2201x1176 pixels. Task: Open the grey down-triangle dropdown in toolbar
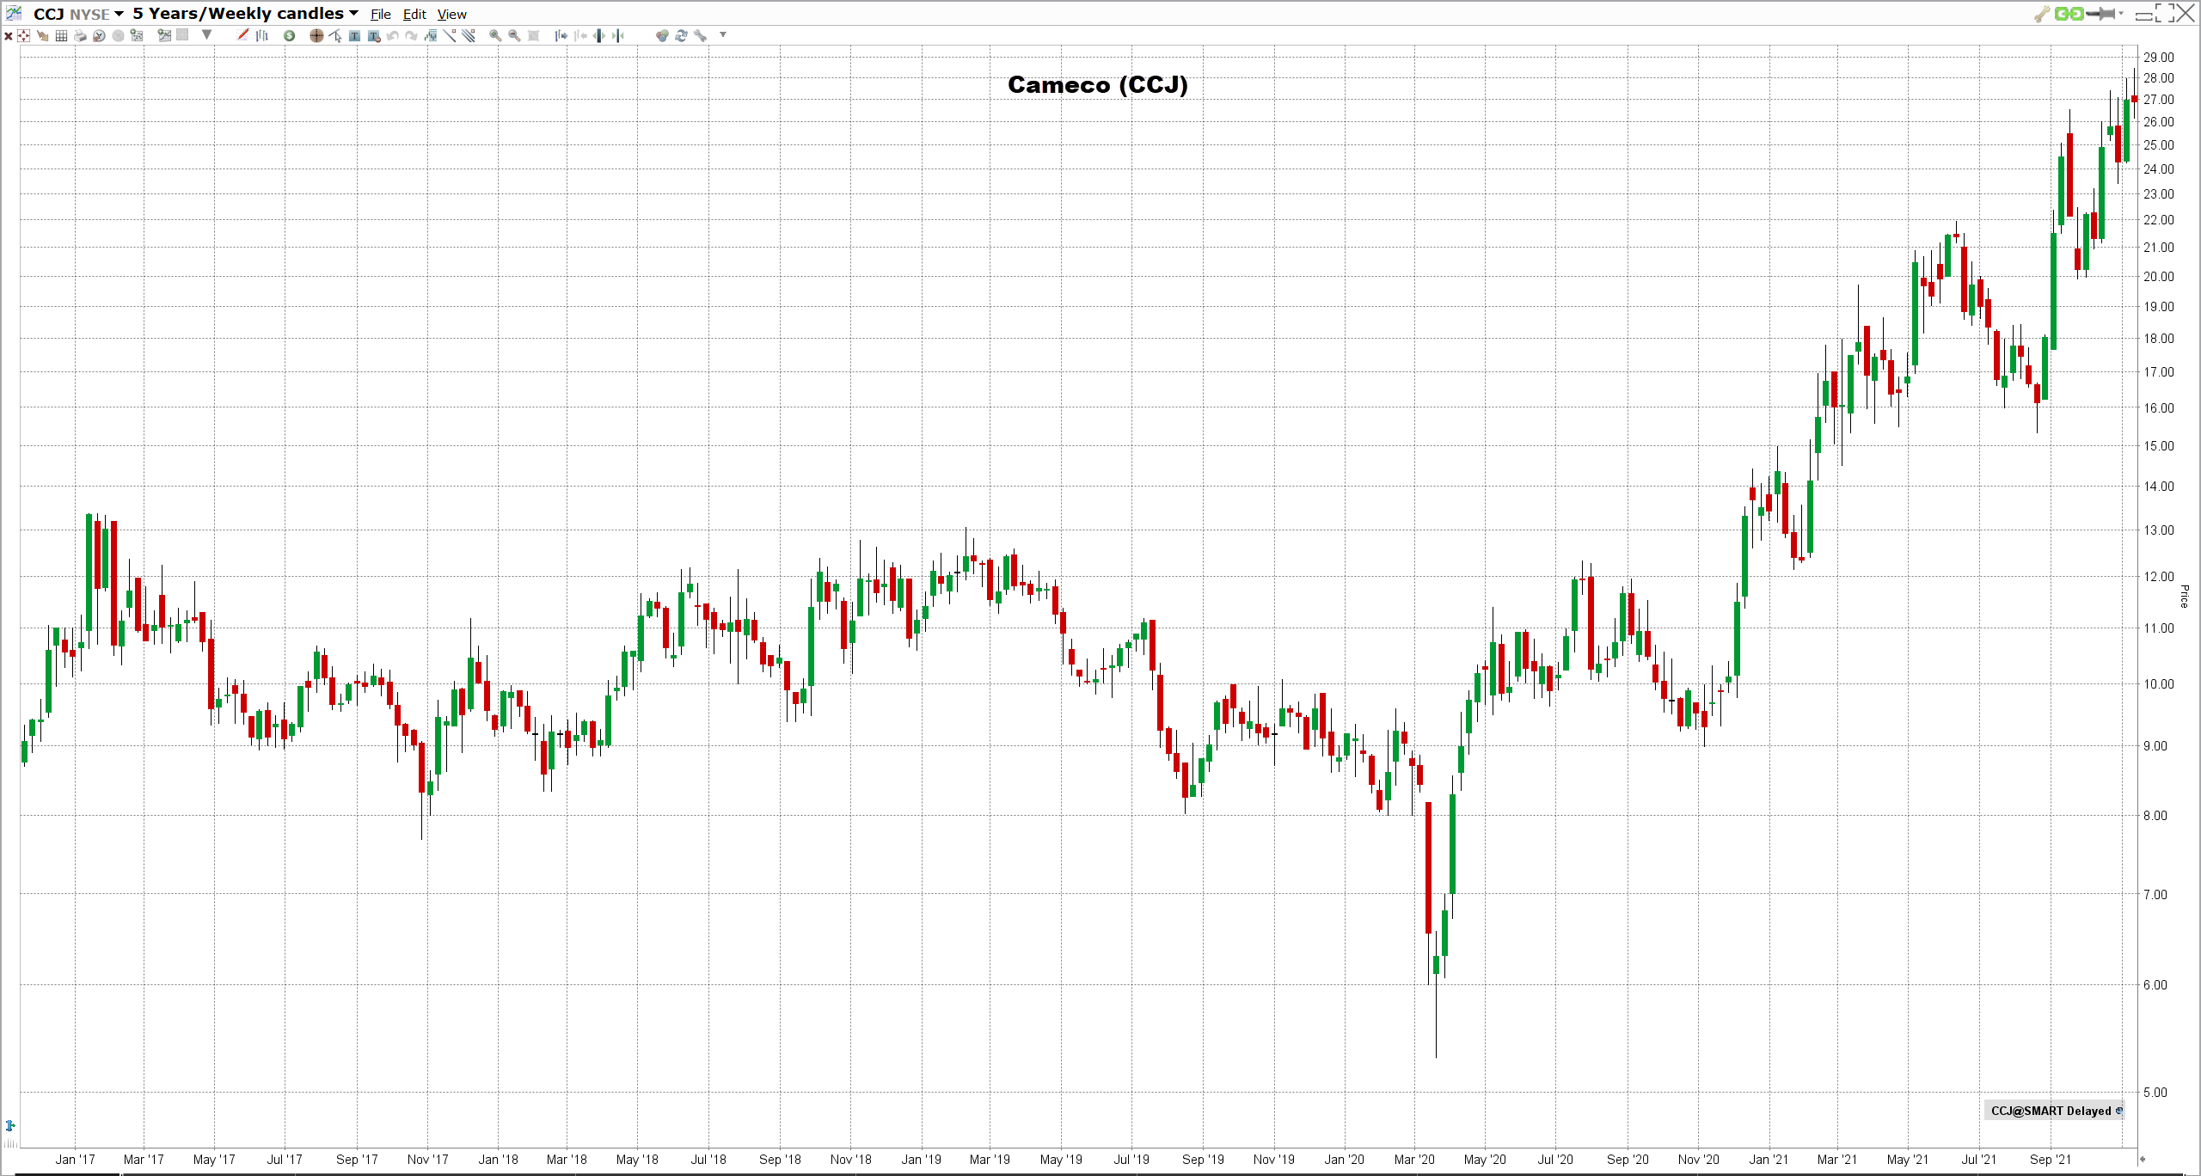(x=206, y=34)
